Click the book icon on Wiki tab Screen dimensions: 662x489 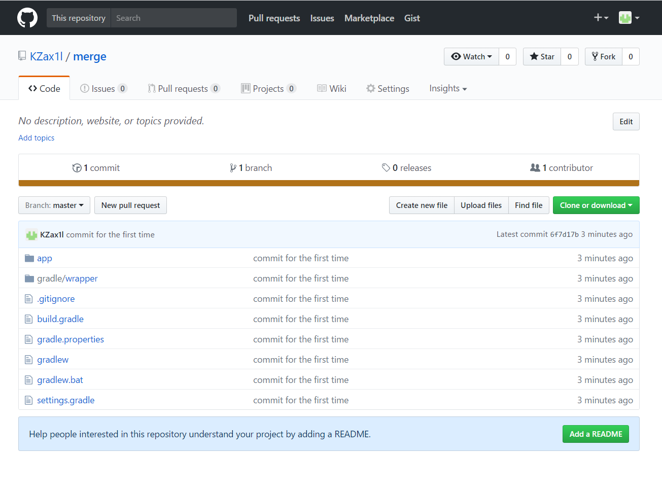click(x=322, y=88)
